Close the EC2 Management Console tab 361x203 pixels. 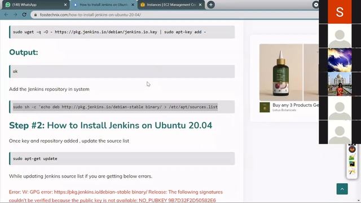click(x=200, y=5)
